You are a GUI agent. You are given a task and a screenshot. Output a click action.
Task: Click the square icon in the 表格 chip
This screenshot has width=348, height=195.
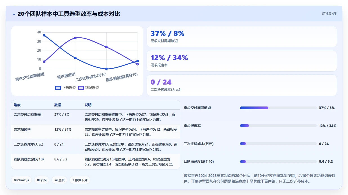tap(38, 180)
